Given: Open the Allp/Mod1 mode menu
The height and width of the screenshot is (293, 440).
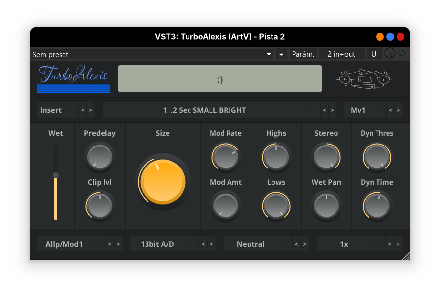Looking at the screenshot, I should click(x=71, y=244).
